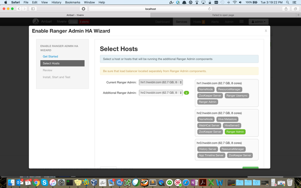
Task: Open AirPlay display menu
Action: pos(203,2)
